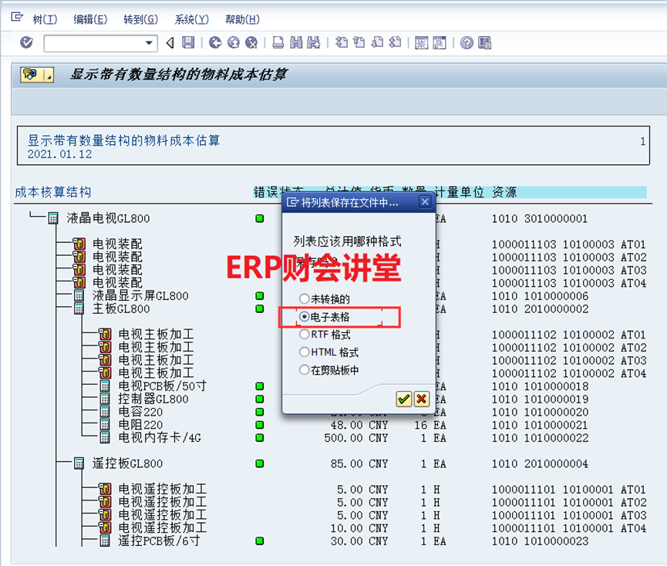
Task: Click the red Cancel icon in toolbar
Action: pos(251,42)
